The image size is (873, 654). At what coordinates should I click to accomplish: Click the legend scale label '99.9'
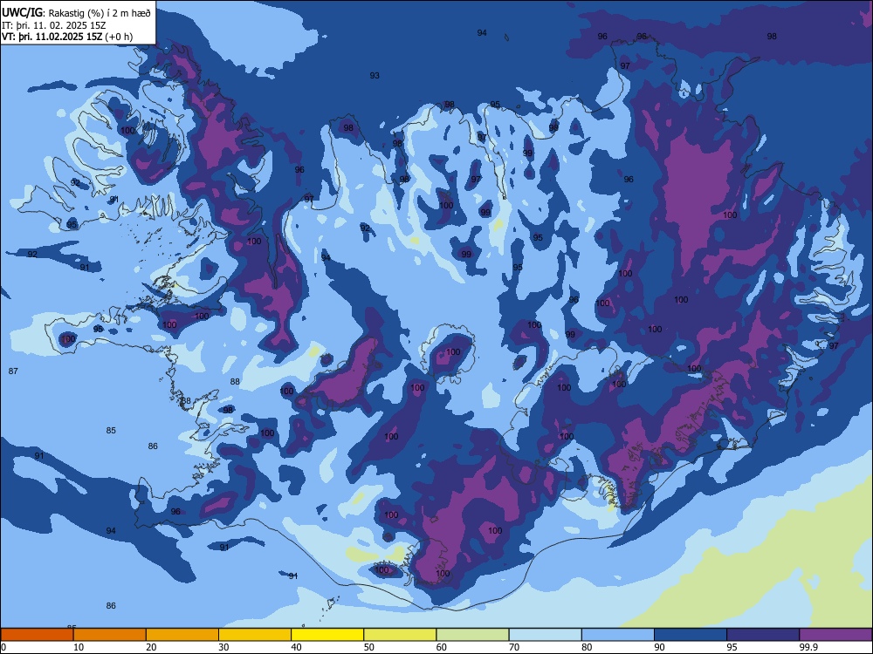point(808,647)
